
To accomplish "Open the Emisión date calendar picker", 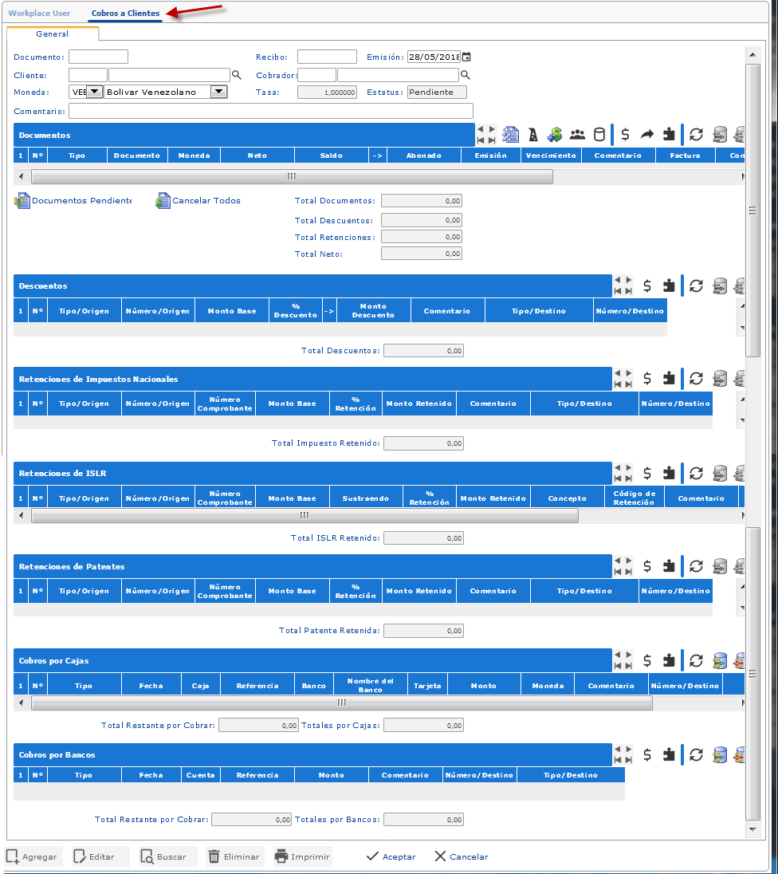I will [x=466, y=57].
